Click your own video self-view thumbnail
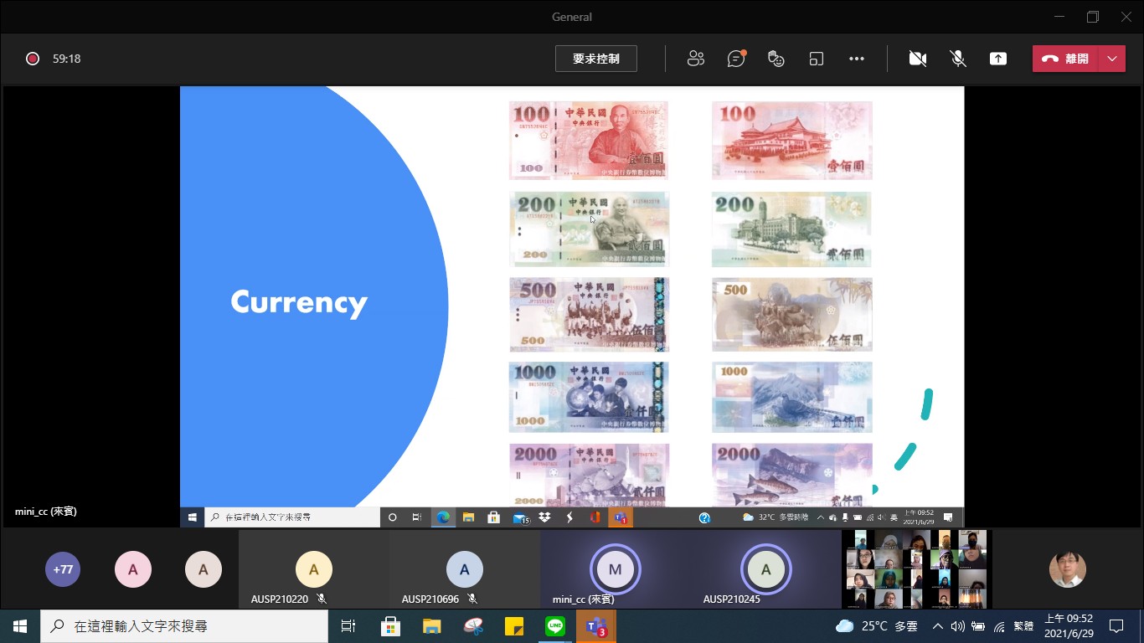The image size is (1144, 643). point(1068,569)
